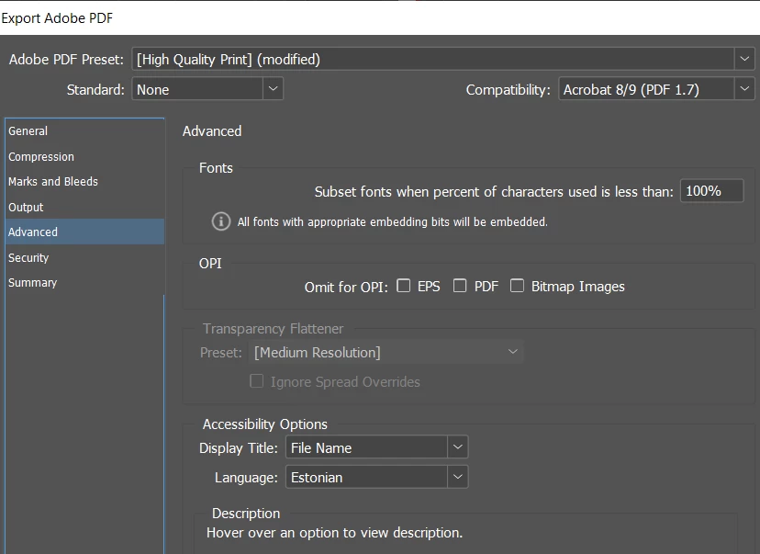Screen dimensions: 760x554
Task: Open the Compatibility dropdown with Acrobat 8/9
Action: 744,89
